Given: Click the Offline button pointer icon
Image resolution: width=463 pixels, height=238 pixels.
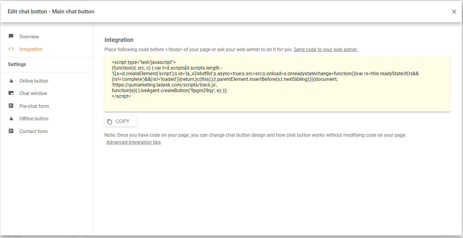Looking at the screenshot, I should click(x=11, y=119).
